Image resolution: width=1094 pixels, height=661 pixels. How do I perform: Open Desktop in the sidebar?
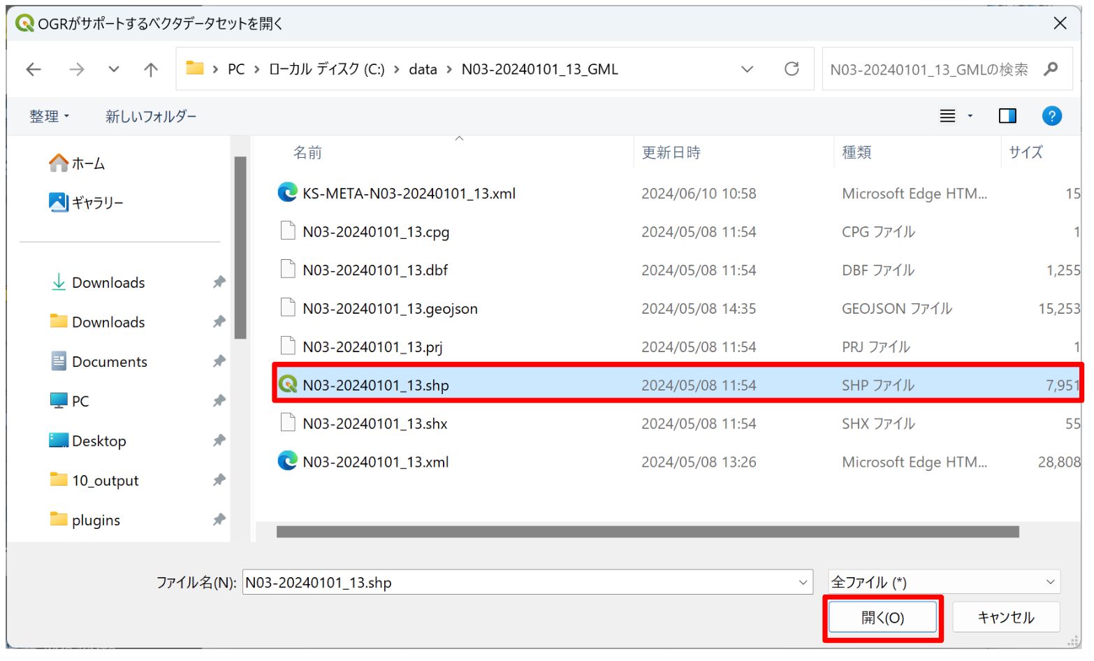[88, 441]
